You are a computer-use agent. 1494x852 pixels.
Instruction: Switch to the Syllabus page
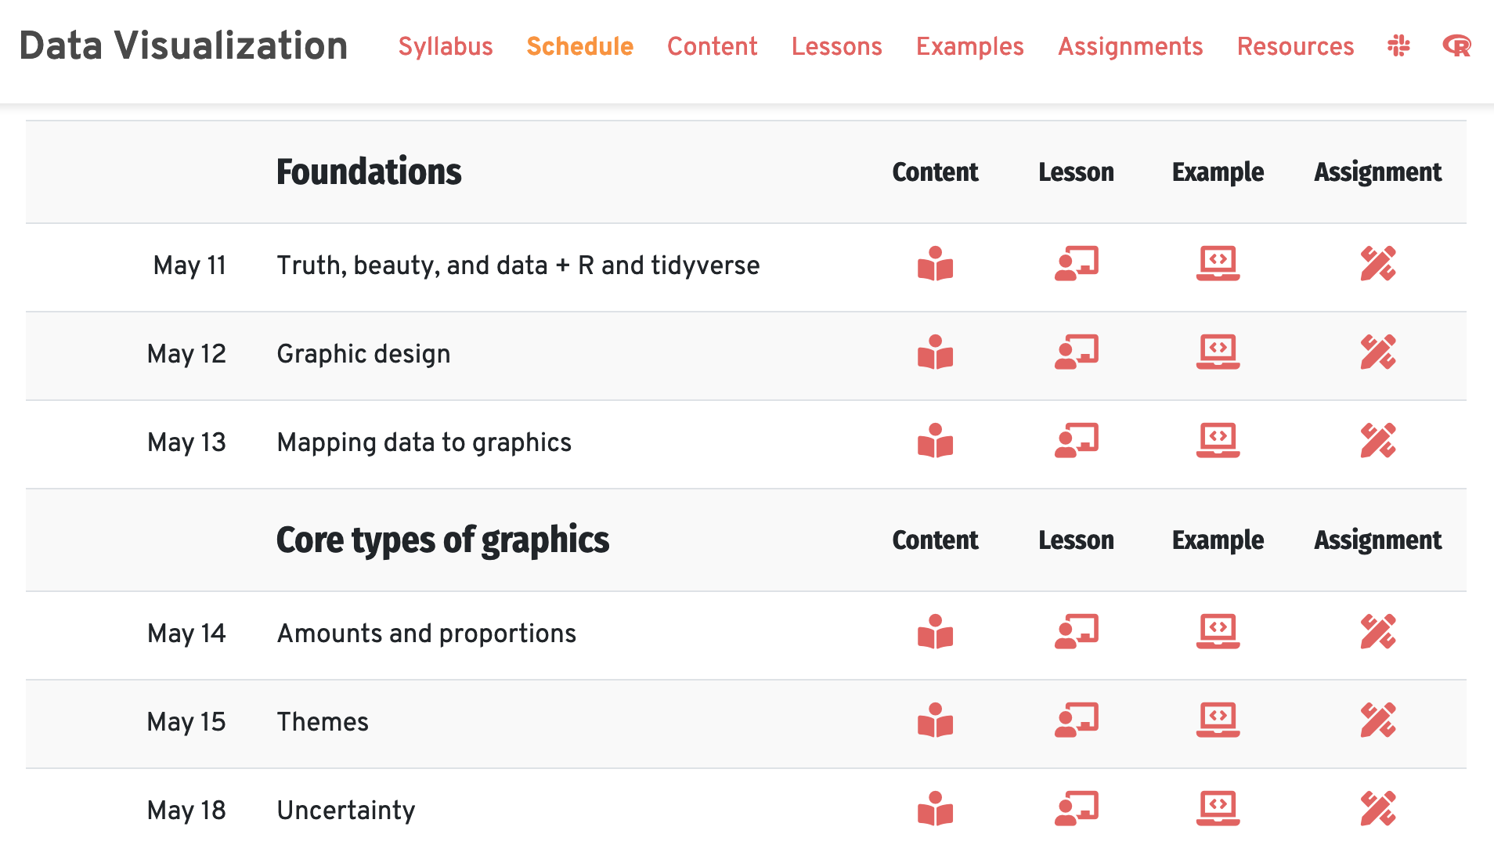(445, 46)
